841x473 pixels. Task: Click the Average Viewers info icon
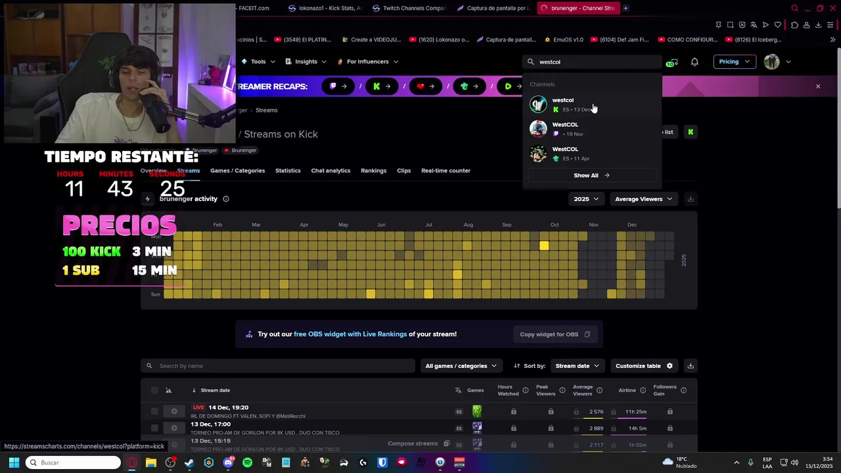(x=599, y=390)
